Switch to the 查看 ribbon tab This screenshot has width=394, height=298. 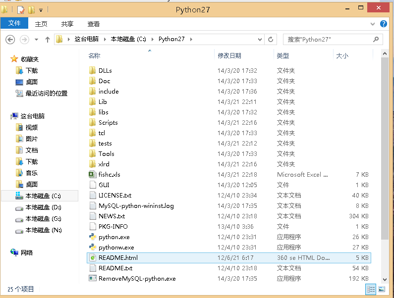coord(93,24)
